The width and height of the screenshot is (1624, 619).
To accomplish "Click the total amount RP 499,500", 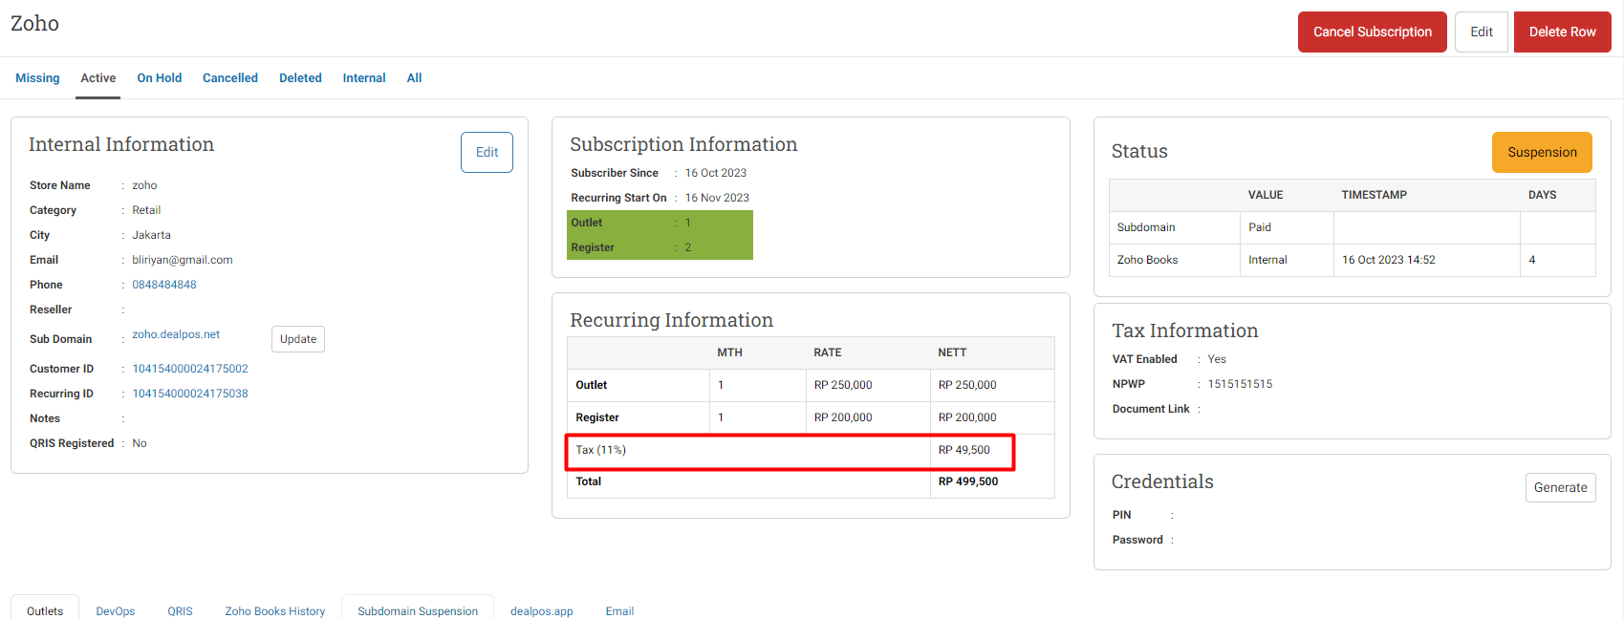I will 967,481.
